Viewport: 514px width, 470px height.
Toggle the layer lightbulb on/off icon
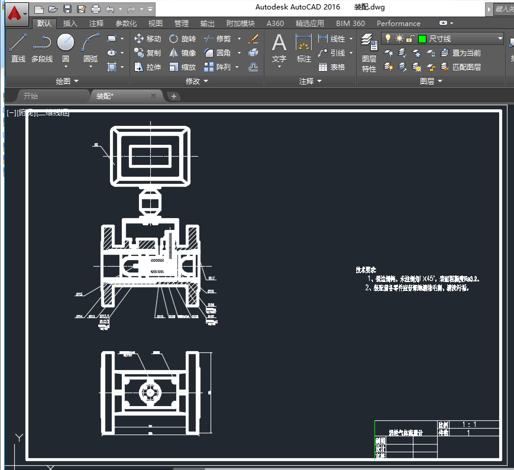(x=388, y=38)
